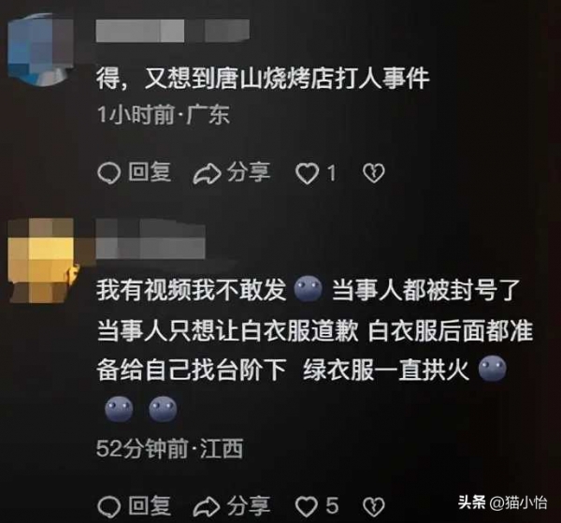
Task: Tap the share arrow under the 江西 comment
Action: click(208, 507)
